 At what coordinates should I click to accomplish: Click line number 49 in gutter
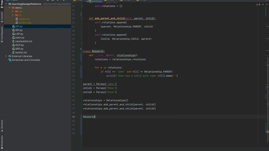pos(74,117)
